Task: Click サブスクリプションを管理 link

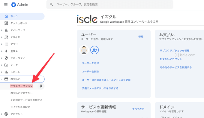Action: click(175, 51)
